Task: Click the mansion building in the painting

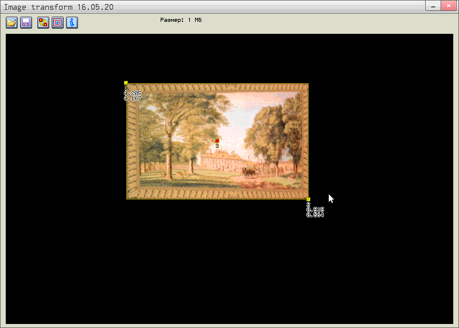Action: pos(221,161)
